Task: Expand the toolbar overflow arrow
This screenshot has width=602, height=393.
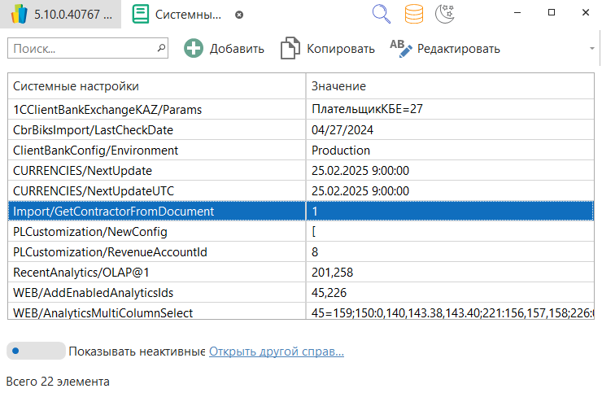Action: (591, 49)
